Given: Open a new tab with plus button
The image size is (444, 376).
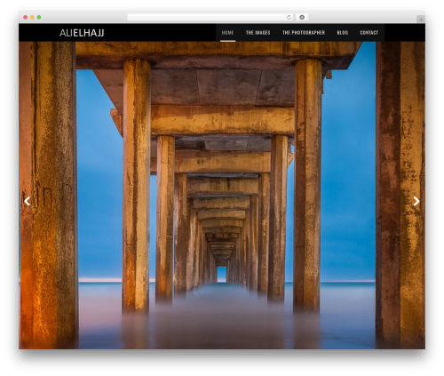Looking at the screenshot, I should [x=421, y=20].
